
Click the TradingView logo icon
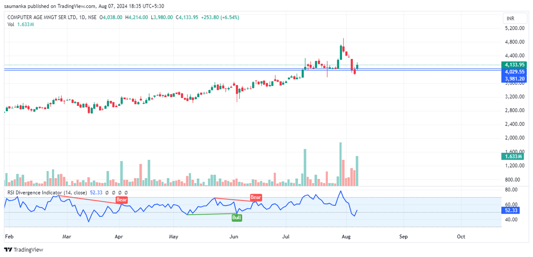[x=8, y=249]
